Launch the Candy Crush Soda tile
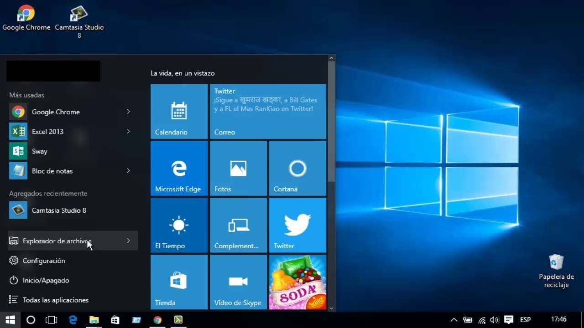The width and height of the screenshot is (584, 328). pos(297,282)
